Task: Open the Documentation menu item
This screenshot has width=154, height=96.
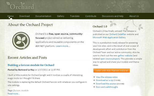Action: [43, 16]
